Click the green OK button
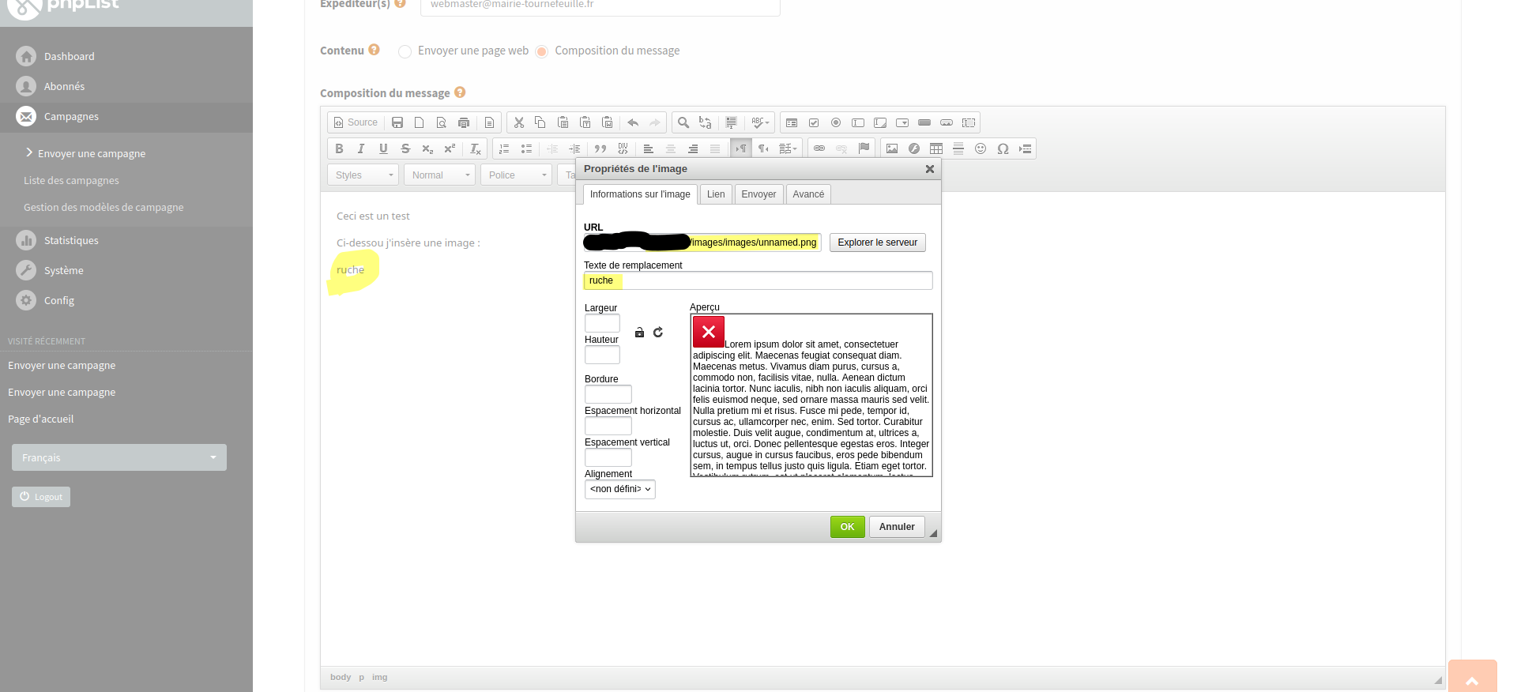Viewport: 1517px width, 692px height. (847, 527)
